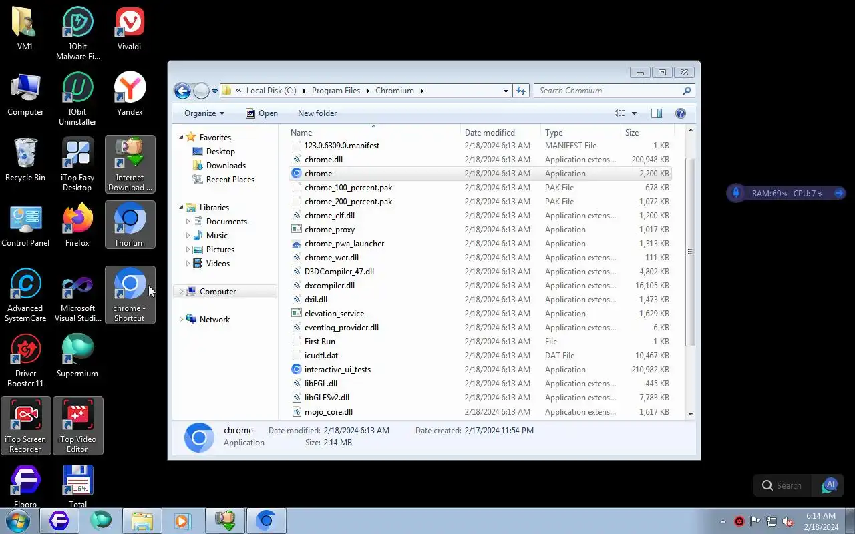Select the chrome_proxy application file
This screenshot has width=855, height=534.
coord(329,230)
